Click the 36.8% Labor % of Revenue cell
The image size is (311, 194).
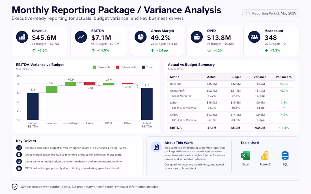[x=236, y=108]
